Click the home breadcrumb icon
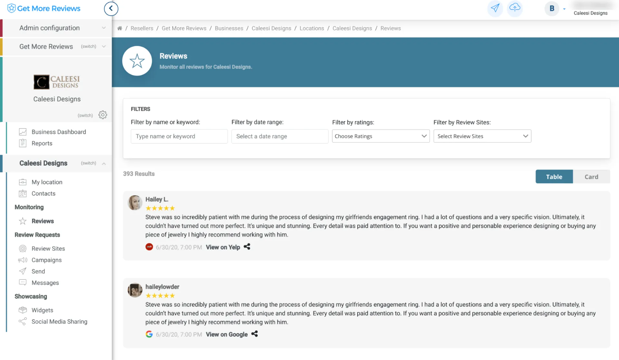 click(x=120, y=28)
